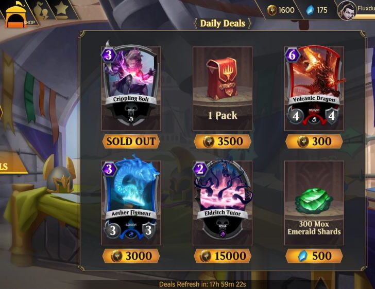
Task: Click the SOLD OUT Crippling Bolt label
Action: click(131, 141)
